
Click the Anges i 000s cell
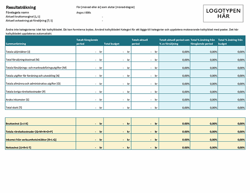click(84, 13)
